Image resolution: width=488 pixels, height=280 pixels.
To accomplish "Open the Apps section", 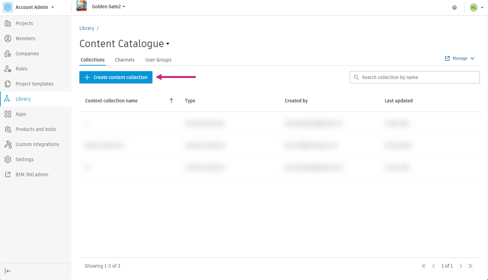I will tap(21, 114).
